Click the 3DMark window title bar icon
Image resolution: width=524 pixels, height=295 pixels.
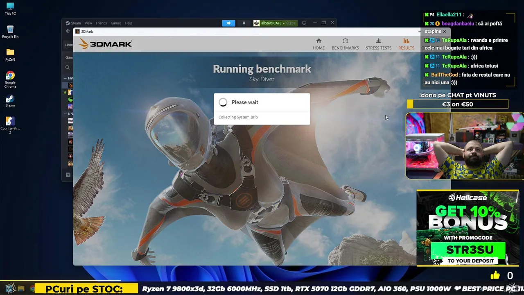[77, 32]
